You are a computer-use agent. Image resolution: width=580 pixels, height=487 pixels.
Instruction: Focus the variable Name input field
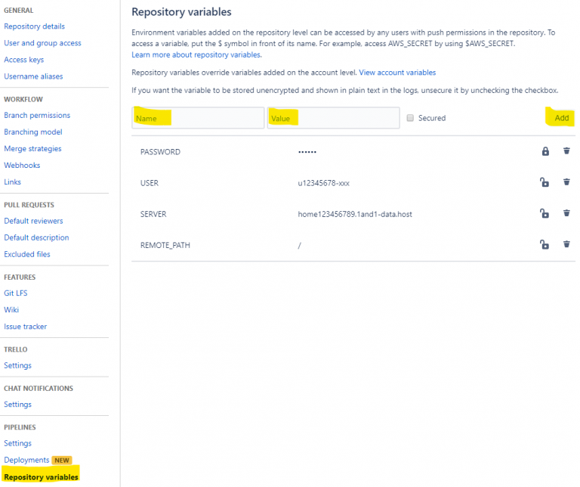click(x=198, y=118)
